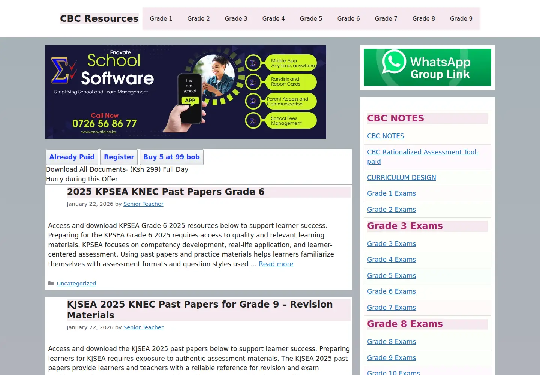
Task: Click the "Hurry during this Offer" text
Action: tap(82, 179)
